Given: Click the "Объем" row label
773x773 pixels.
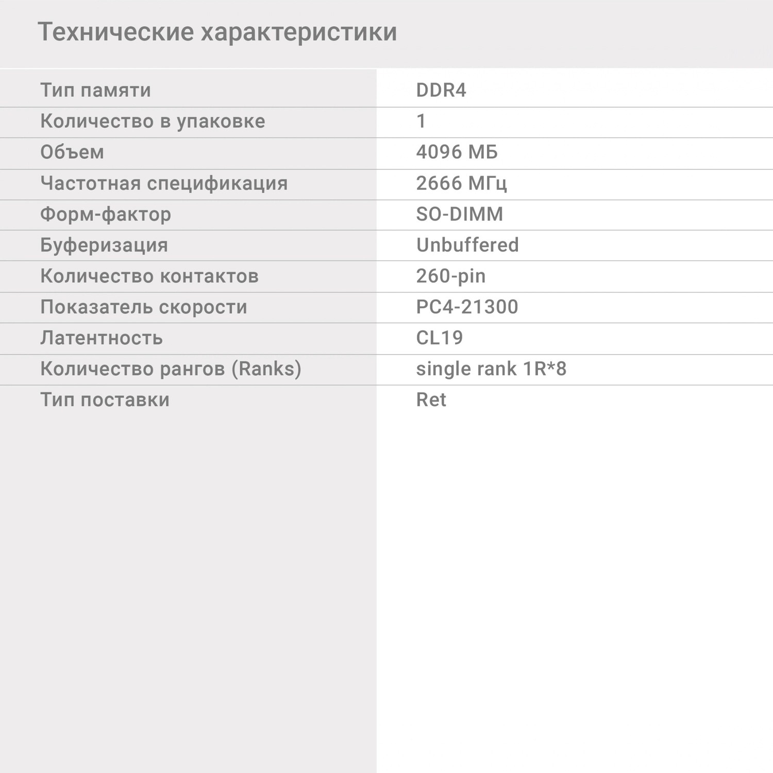Looking at the screenshot, I should 72,152.
